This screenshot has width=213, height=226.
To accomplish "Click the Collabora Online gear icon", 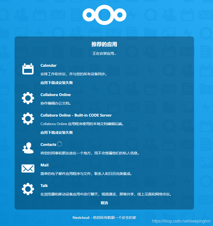I will [x=28, y=98].
